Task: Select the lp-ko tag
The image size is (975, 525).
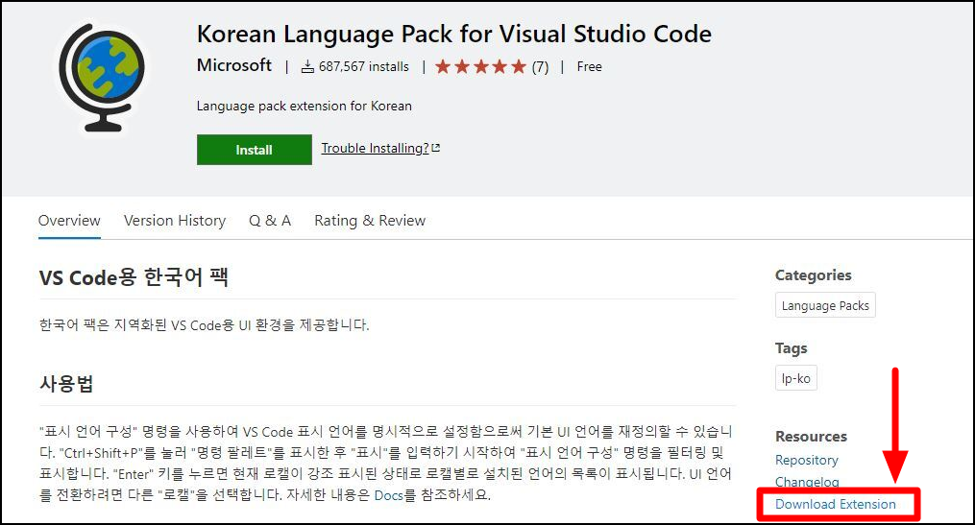Action: (796, 378)
